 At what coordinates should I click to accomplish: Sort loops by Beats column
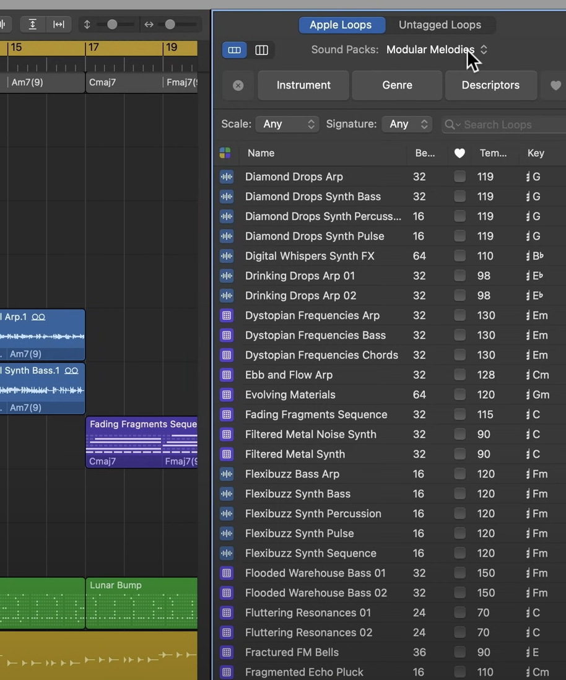pyautogui.click(x=425, y=153)
